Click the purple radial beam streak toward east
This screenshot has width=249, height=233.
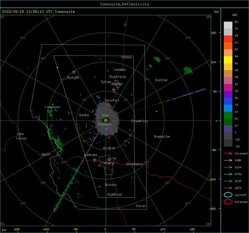click(x=172, y=99)
